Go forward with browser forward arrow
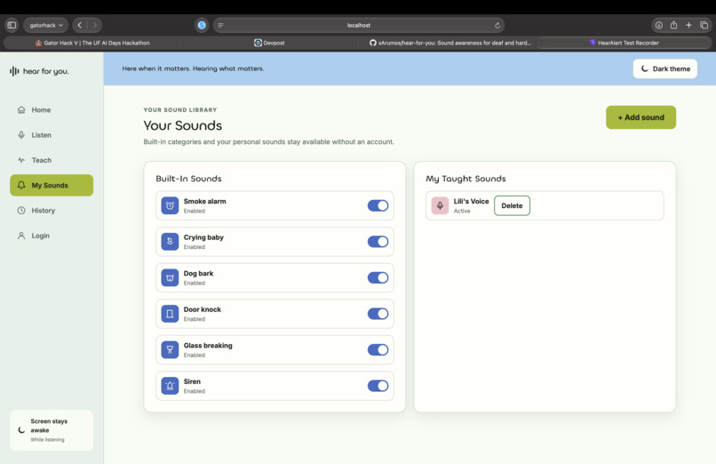Screen dimensions: 716x464 point(94,25)
